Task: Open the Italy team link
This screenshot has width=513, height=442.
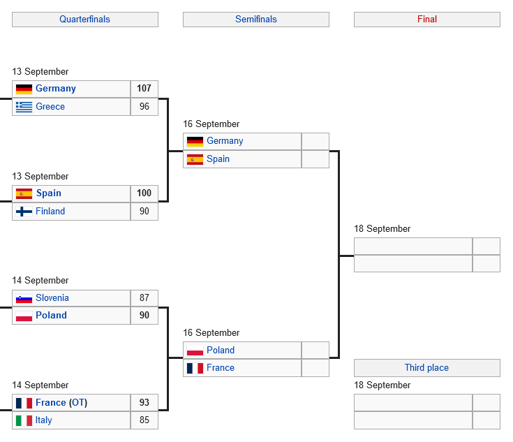Action: 44,420
